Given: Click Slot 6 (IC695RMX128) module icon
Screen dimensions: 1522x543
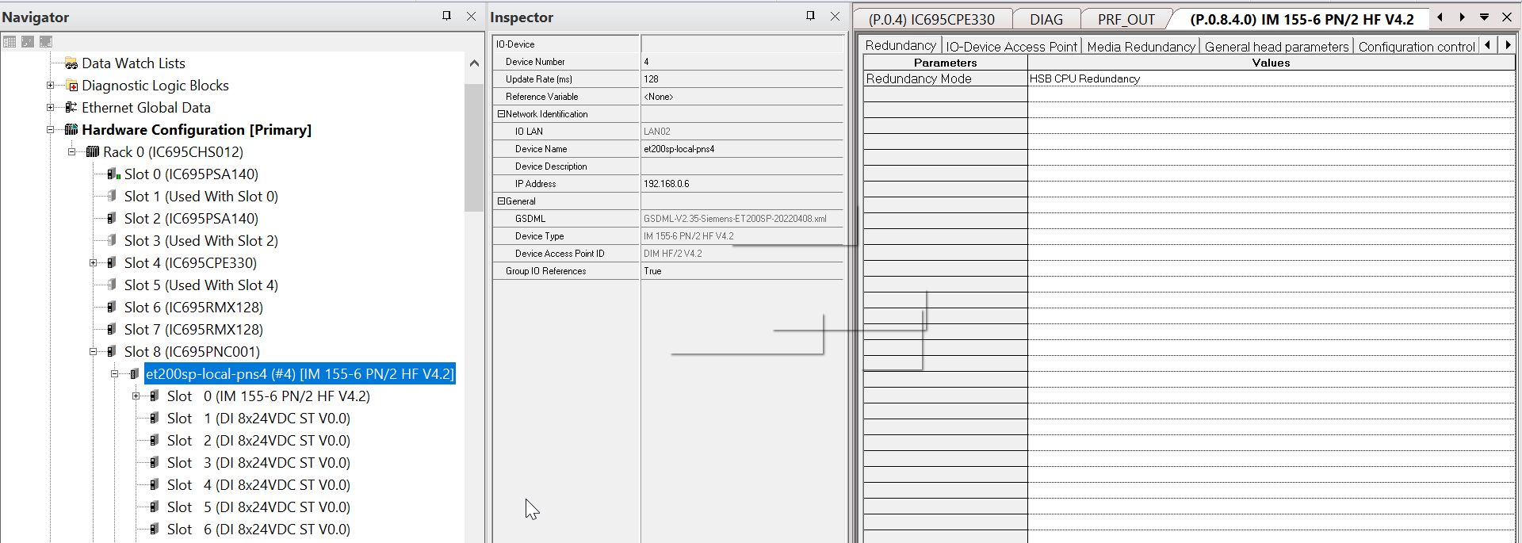Looking at the screenshot, I should click(x=112, y=308).
